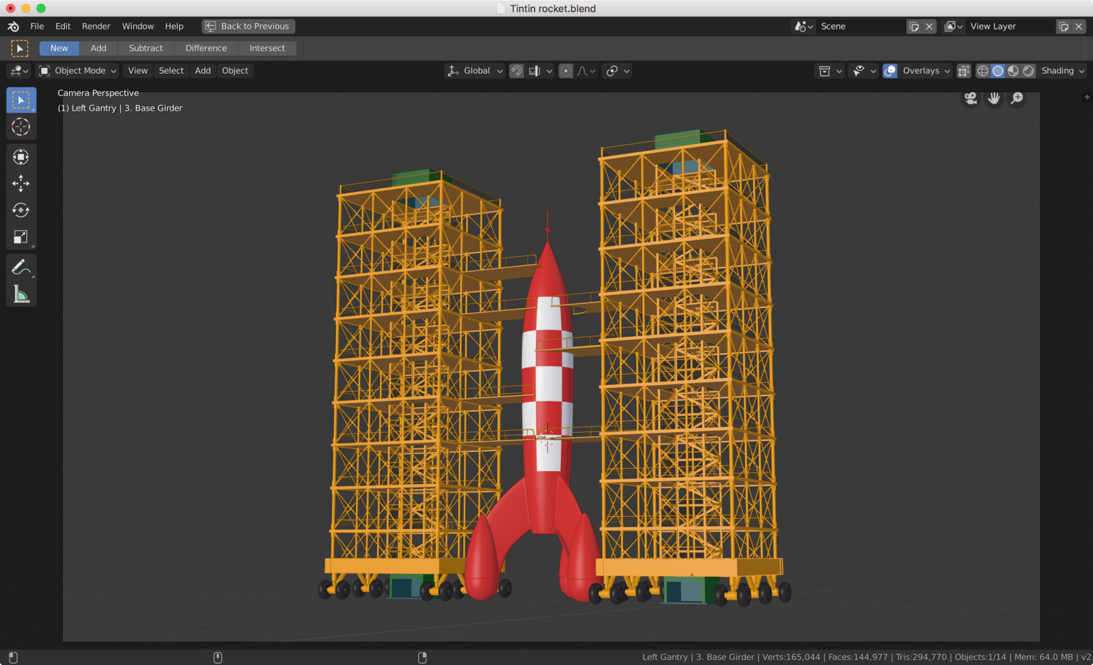Select the Scale tool
Screen dimensions: 1093x665
[x=21, y=237]
